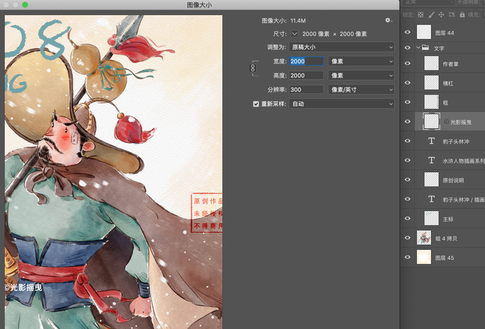Toggle visibility of the 水浒人物插画系列 text layer
Screen dimensions: 485x329
tap(408, 160)
